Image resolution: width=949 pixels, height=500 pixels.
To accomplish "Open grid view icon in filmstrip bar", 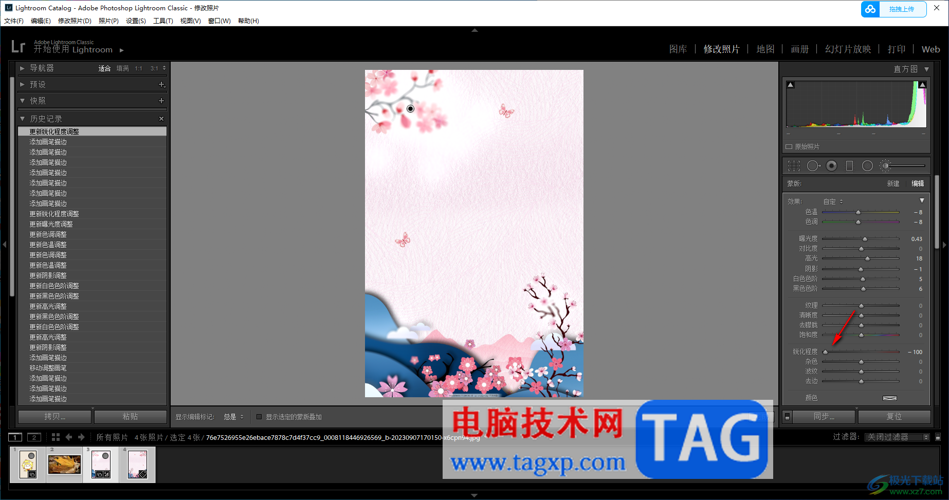I will pos(56,437).
